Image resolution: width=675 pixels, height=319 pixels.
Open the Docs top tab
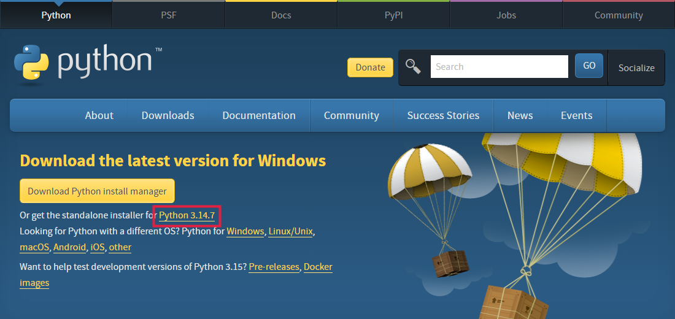point(281,15)
